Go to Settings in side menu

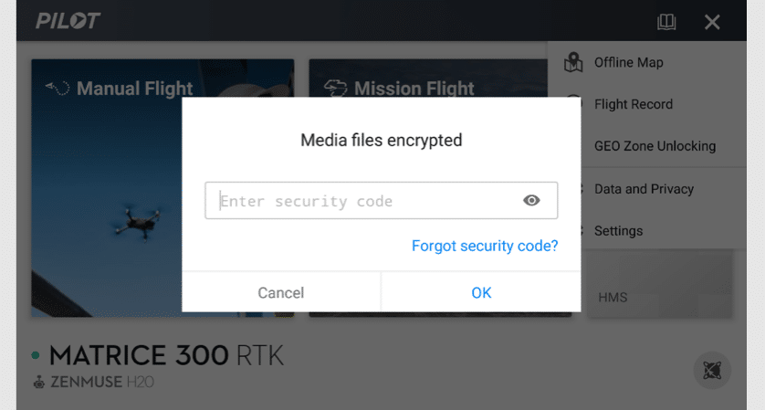[618, 231]
